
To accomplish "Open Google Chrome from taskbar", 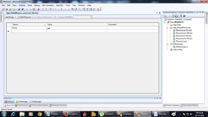I will click(40, 114).
